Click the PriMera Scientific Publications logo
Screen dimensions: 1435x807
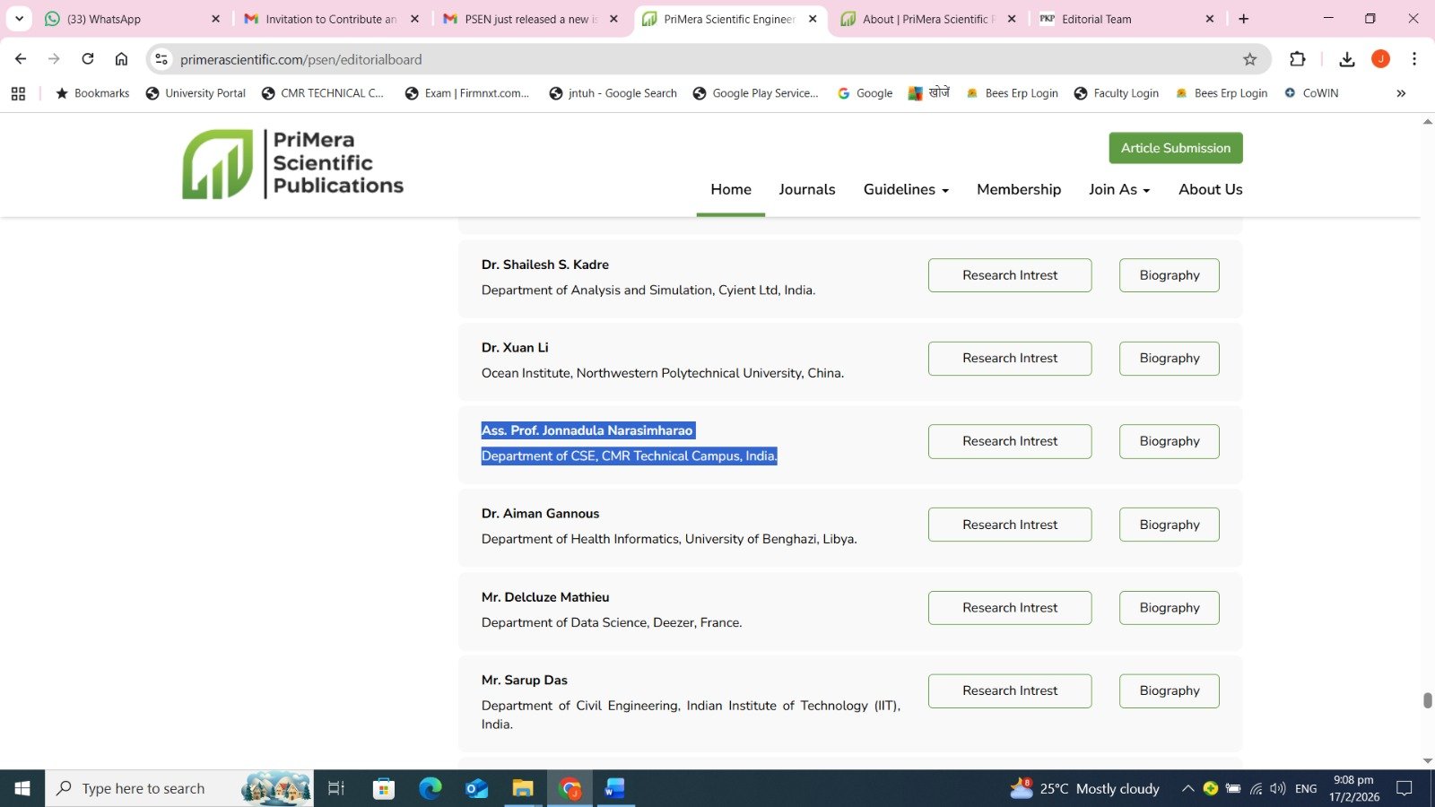pyautogui.click(x=292, y=164)
